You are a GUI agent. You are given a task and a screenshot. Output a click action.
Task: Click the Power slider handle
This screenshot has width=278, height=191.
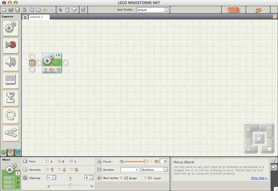coord(146,162)
